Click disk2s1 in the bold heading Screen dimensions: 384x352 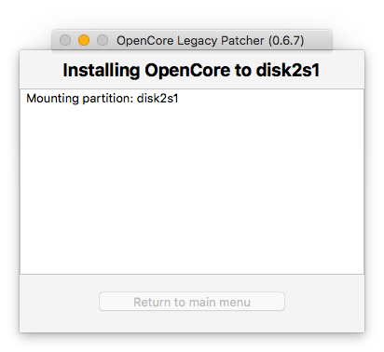pos(288,70)
